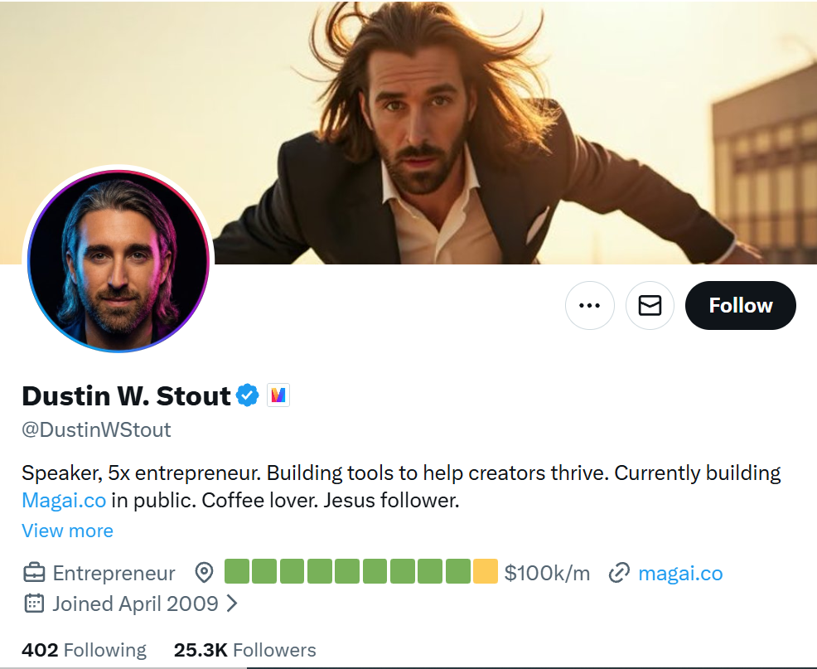Click the $100k/m location text
The image size is (817, 669).
(547, 573)
